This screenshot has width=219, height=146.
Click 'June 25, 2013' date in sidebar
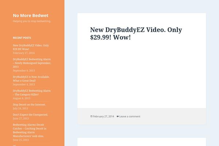21,140
